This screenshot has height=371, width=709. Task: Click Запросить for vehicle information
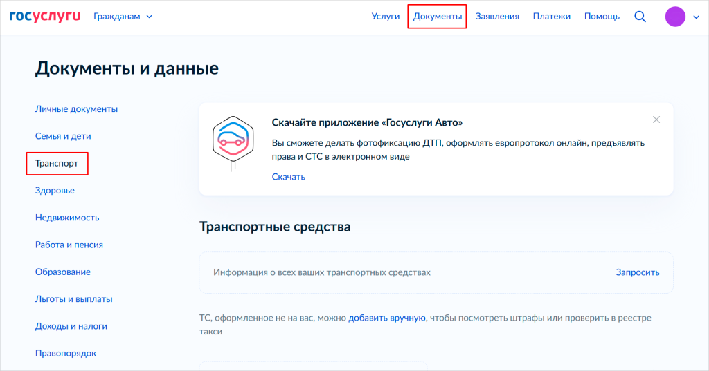point(638,272)
